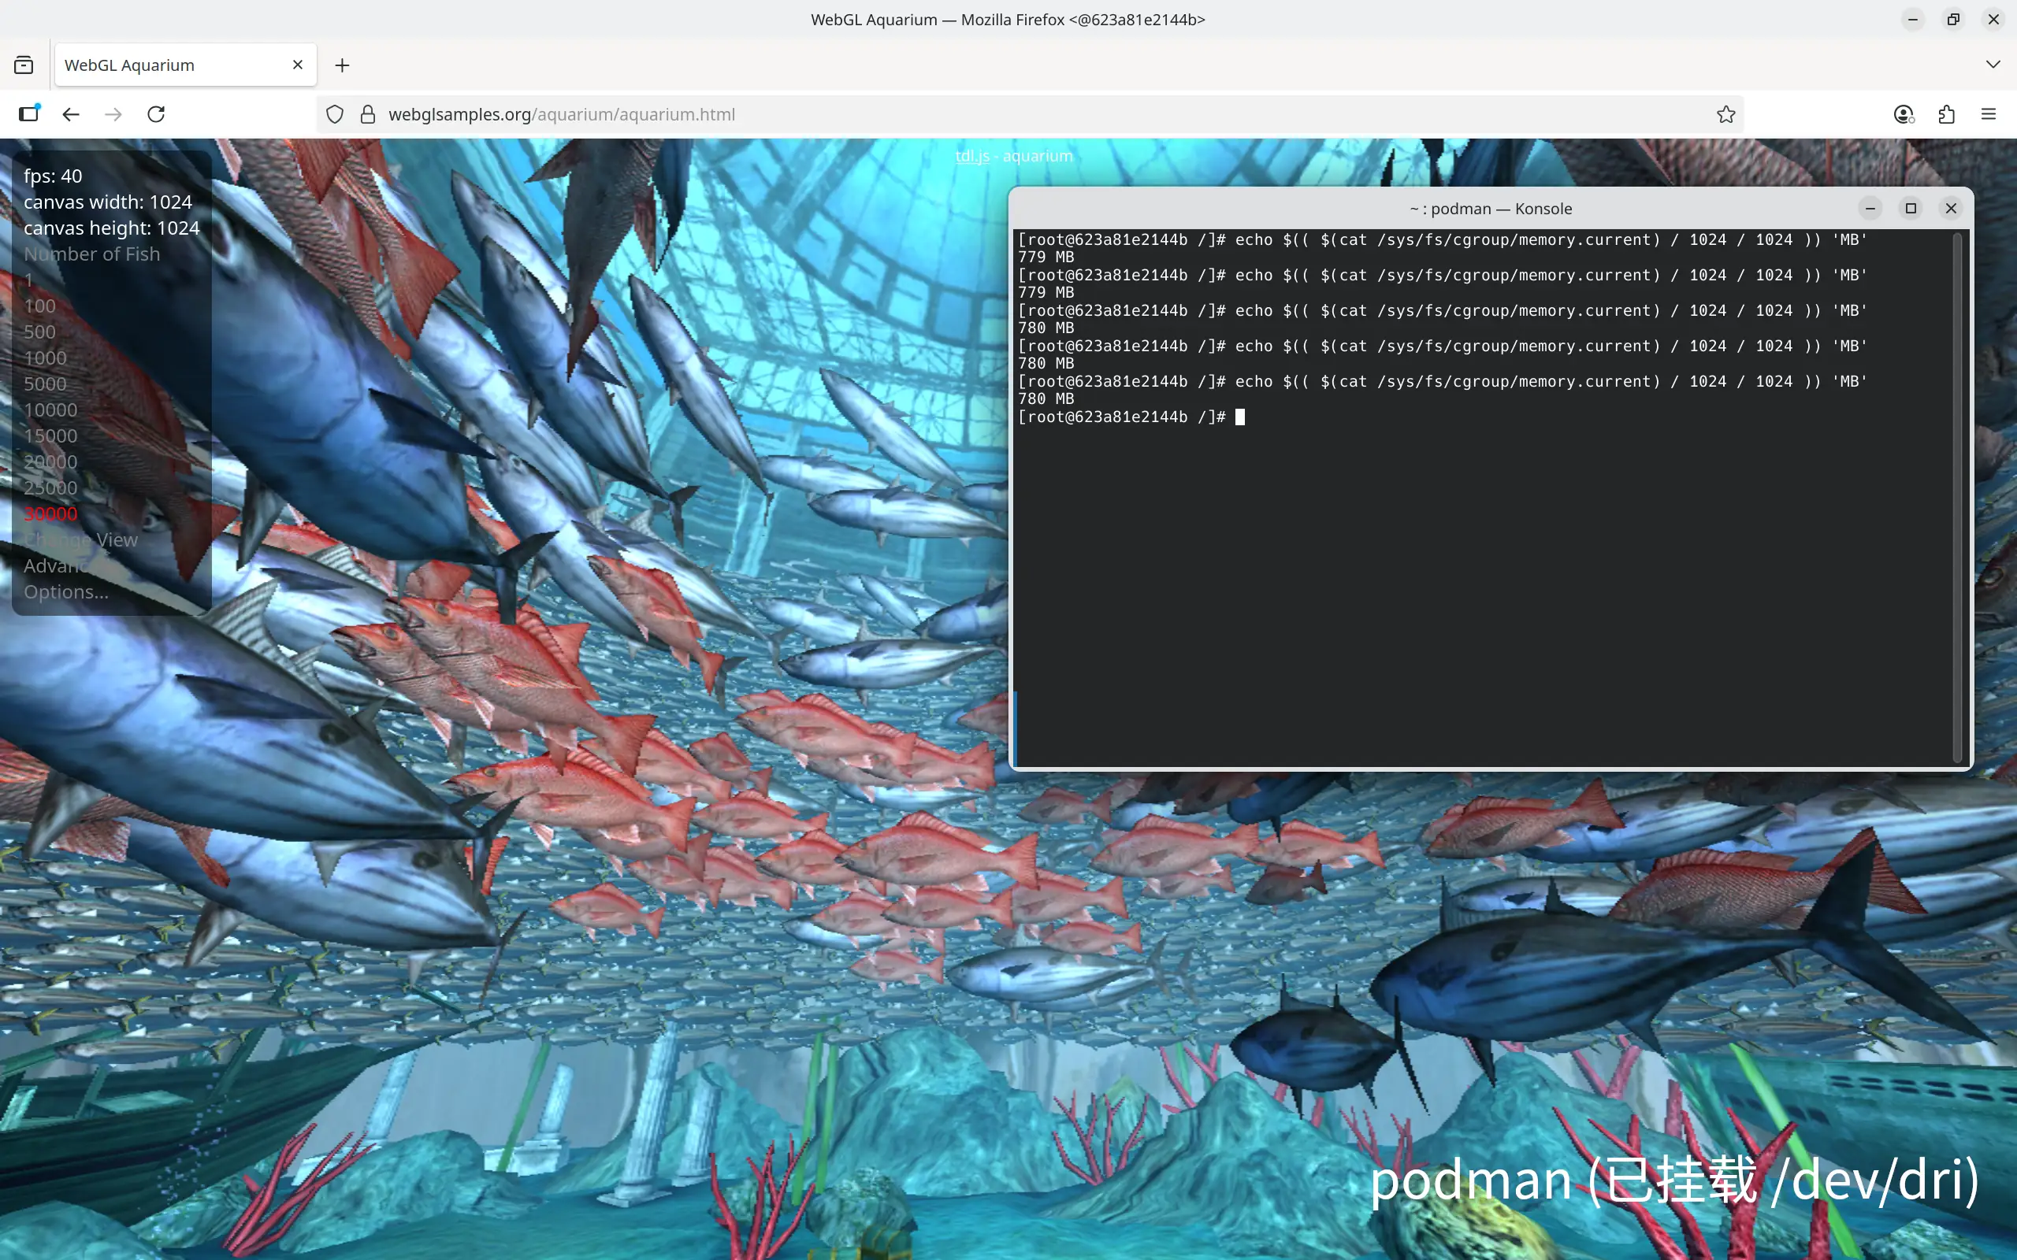Bookmark this page with star icon
Image resolution: width=2017 pixels, height=1260 pixels.
coord(1725,114)
